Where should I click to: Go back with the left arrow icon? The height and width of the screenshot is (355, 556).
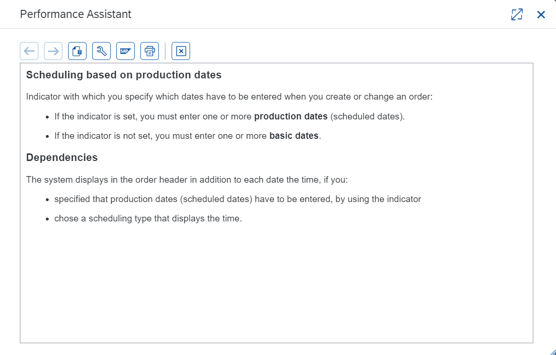click(x=29, y=51)
